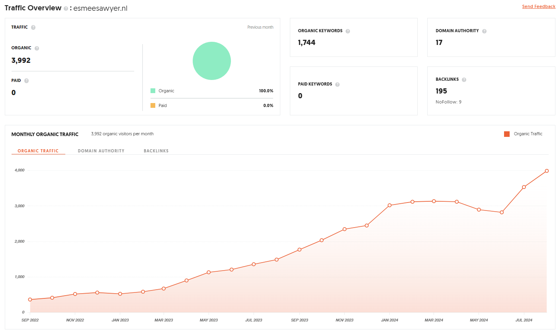Click the 1,744 organic keywords value

coord(307,43)
